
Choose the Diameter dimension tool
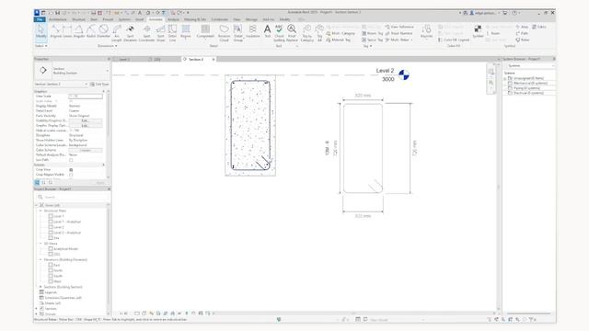pos(104,31)
